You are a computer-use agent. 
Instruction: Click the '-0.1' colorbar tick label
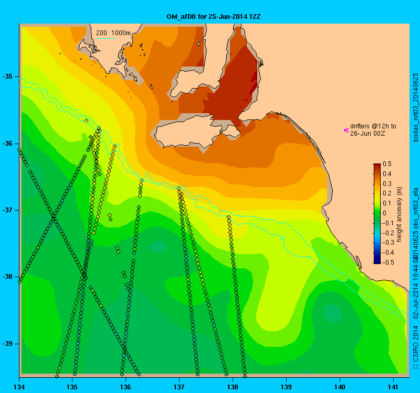[x=388, y=223]
